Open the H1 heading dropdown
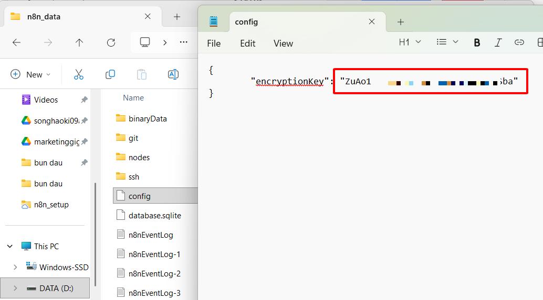The width and height of the screenshot is (543, 300). click(410, 42)
